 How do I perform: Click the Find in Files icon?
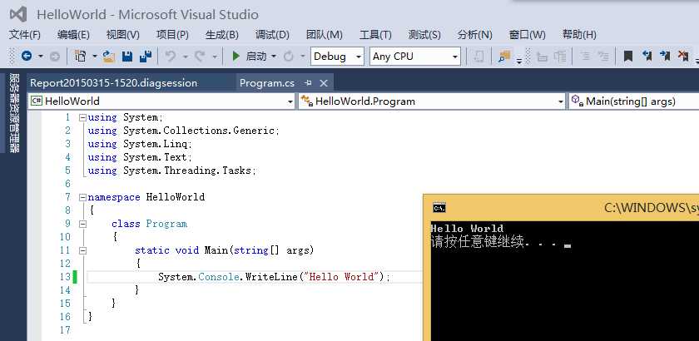[x=503, y=57]
